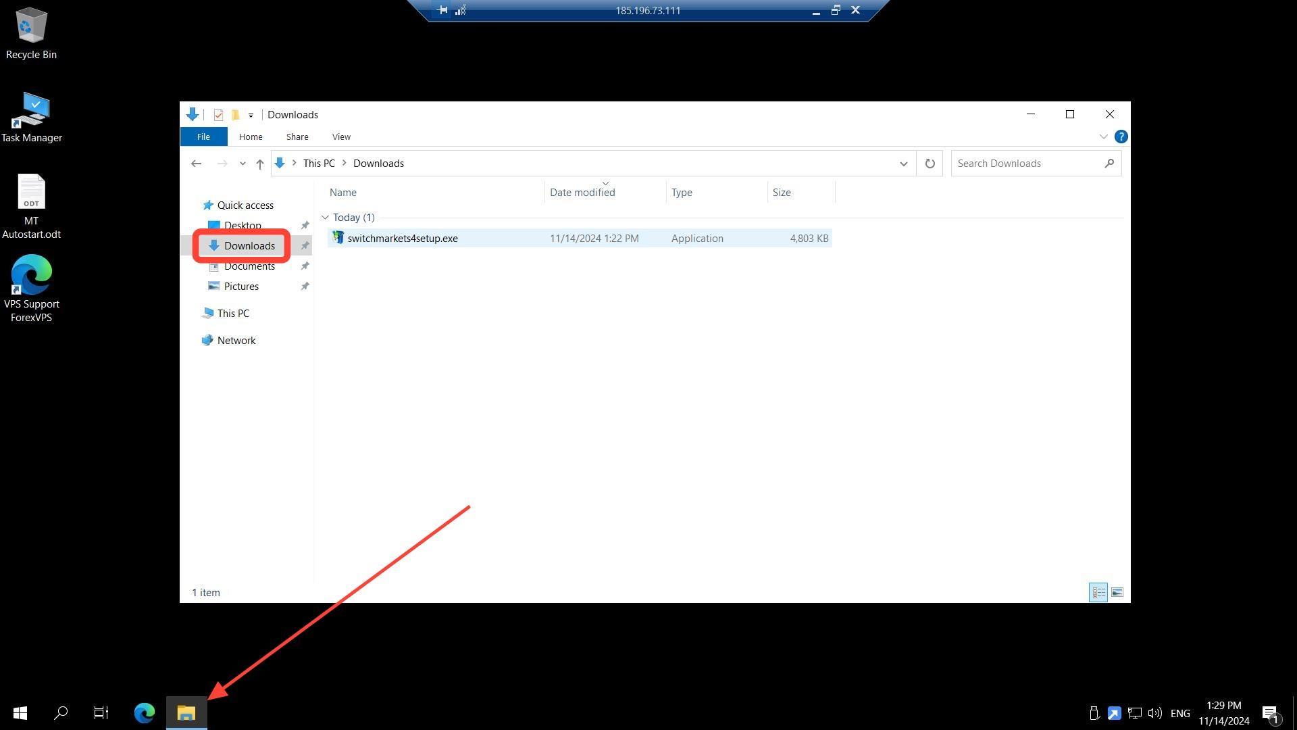Expand the ribbon with chevron
Image resolution: width=1297 pixels, height=730 pixels.
point(1103,137)
